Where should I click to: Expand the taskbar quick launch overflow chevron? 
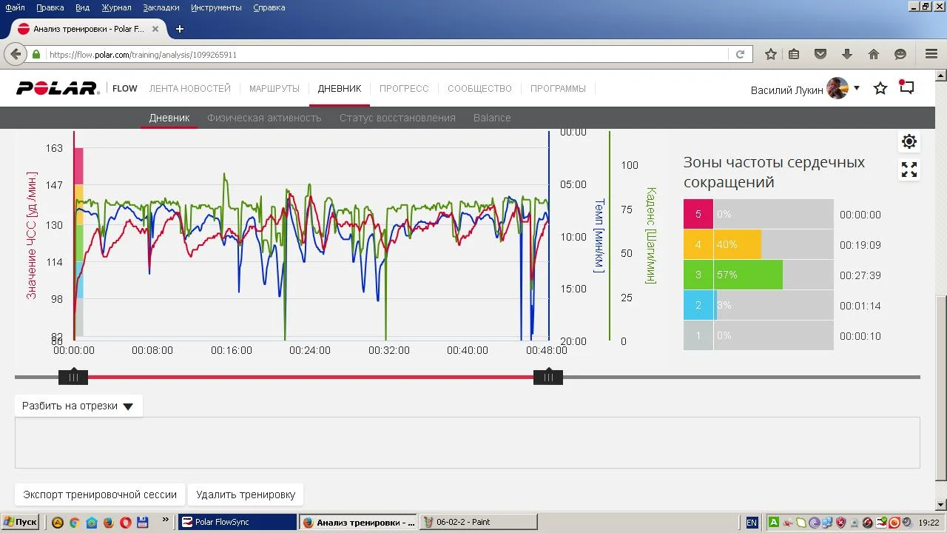pos(165,520)
